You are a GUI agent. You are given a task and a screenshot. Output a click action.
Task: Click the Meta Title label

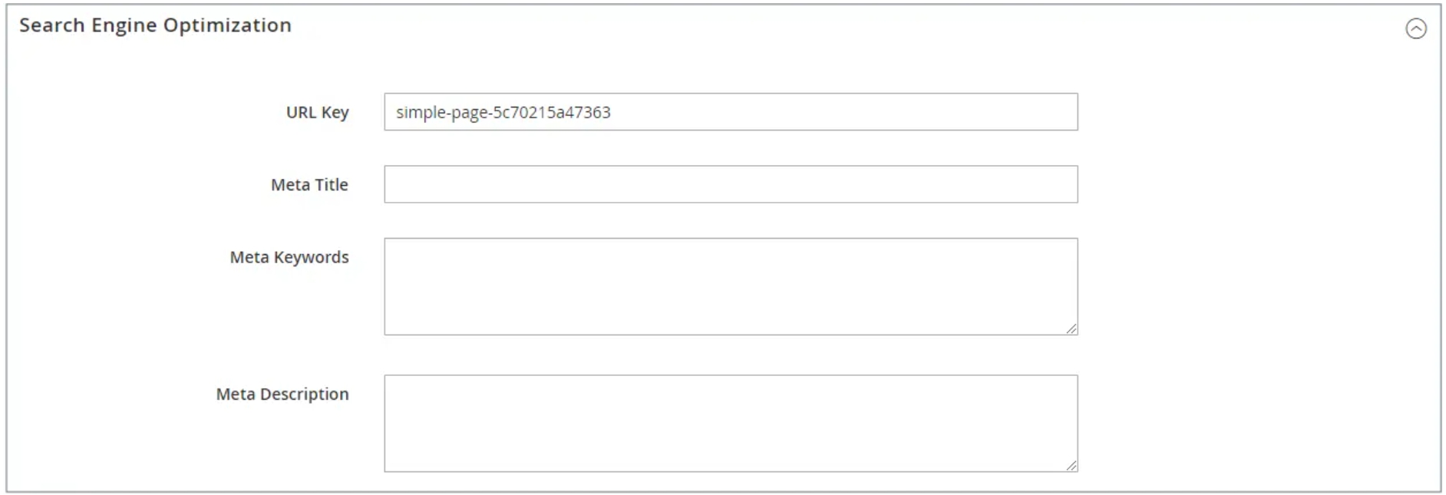pos(309,185)
